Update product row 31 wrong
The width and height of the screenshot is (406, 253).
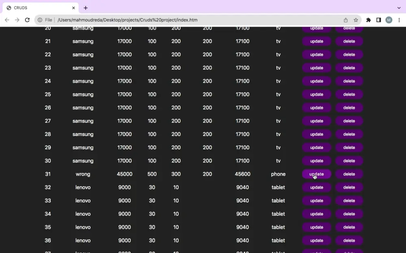[x=316, y=174]
